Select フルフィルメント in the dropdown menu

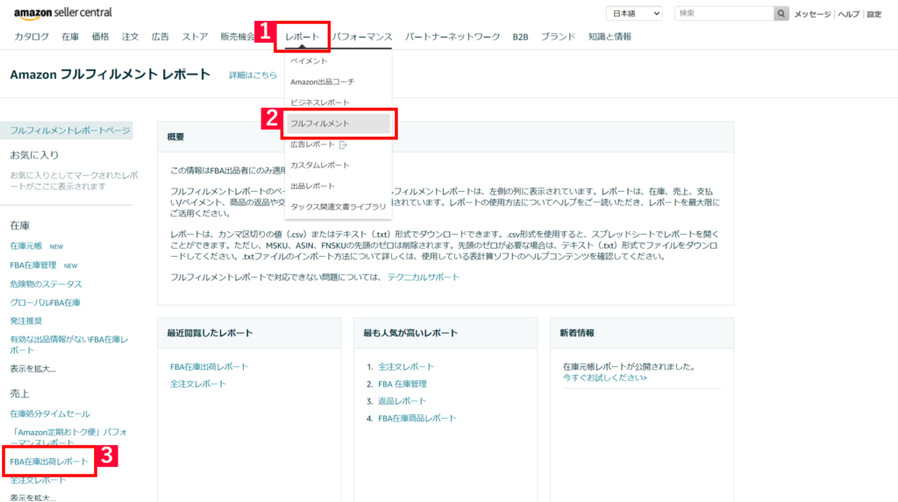(338, 124)
